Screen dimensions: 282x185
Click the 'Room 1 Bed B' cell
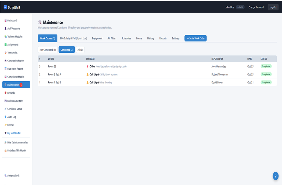[x=54, y=83]
